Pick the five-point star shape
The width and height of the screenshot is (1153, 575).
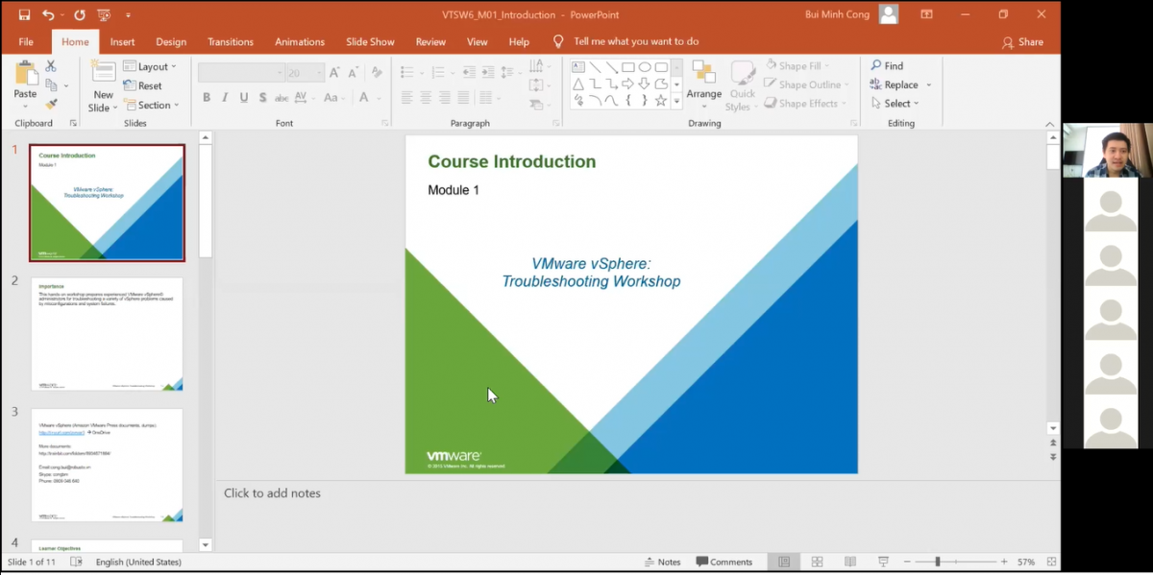(x=661, y=100)
